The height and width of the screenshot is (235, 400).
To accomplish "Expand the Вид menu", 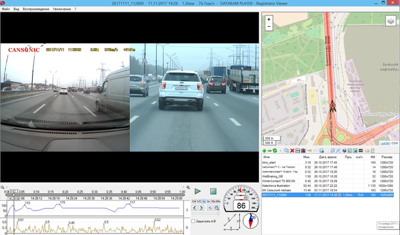I will [x=16, y=9].
